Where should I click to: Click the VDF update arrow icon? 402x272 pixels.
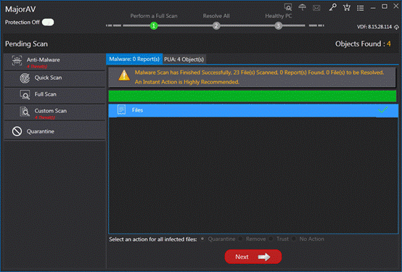397,27
